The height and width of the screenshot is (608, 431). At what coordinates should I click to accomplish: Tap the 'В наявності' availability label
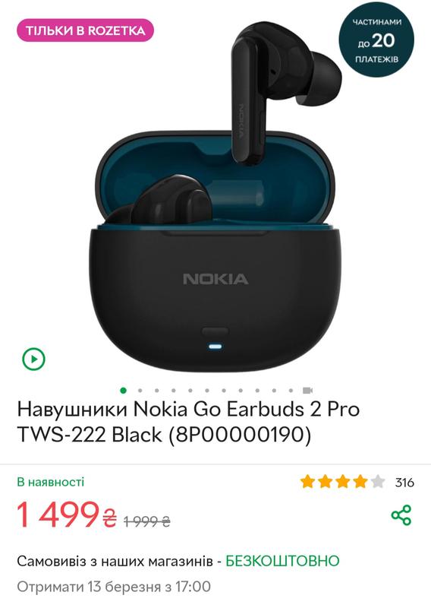(x=50, y=482)
